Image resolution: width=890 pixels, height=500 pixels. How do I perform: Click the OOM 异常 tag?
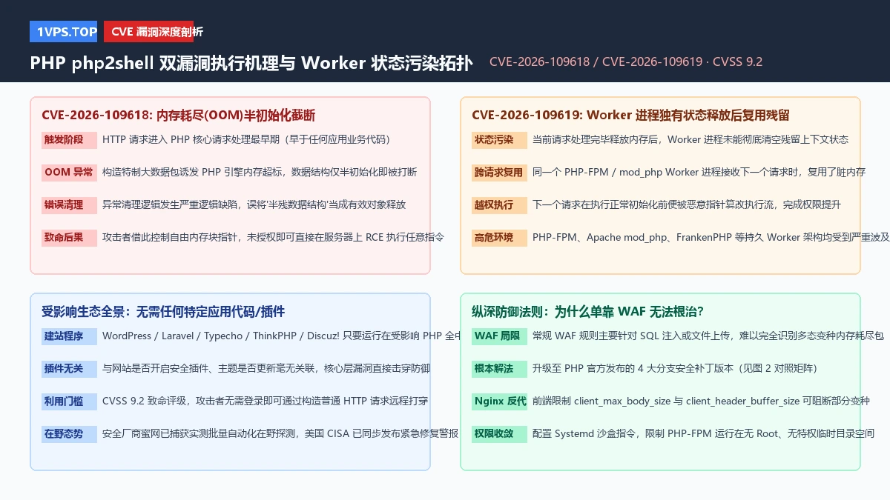click(x=69, y=172)
